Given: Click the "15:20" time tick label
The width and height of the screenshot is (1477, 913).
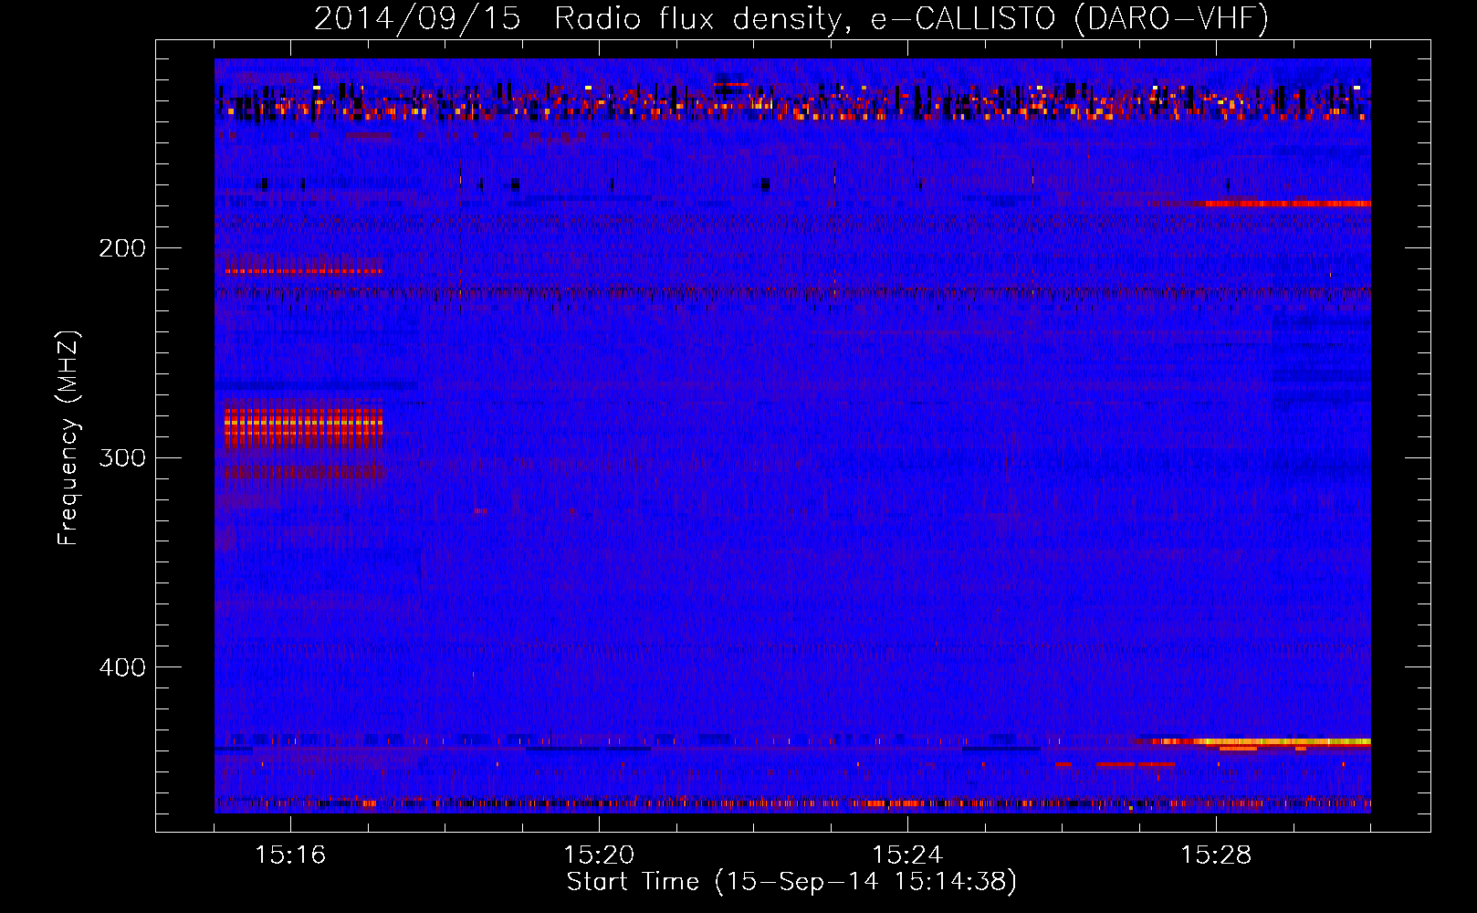Looking at the screenshot, I should pyautogui.click(x=599, y=855).
